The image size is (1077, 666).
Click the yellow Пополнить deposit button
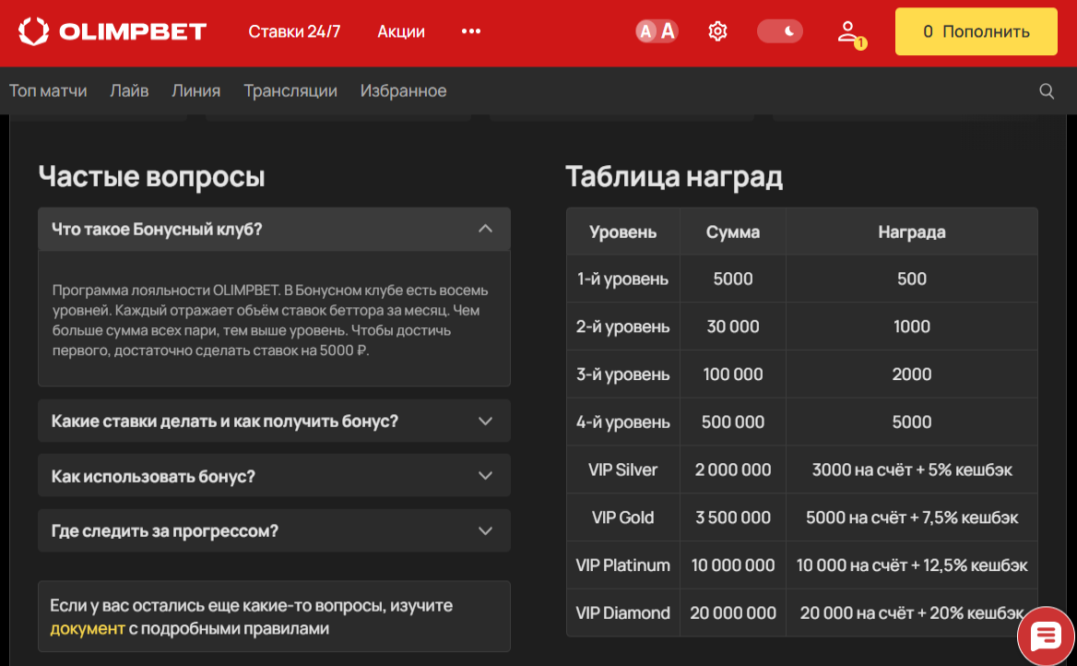976,31
